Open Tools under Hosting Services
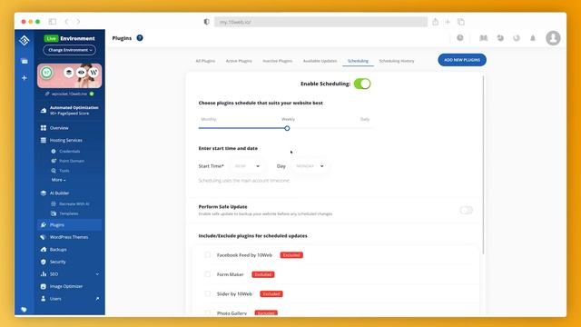The image size is (581, 327). tap(64, 171)
